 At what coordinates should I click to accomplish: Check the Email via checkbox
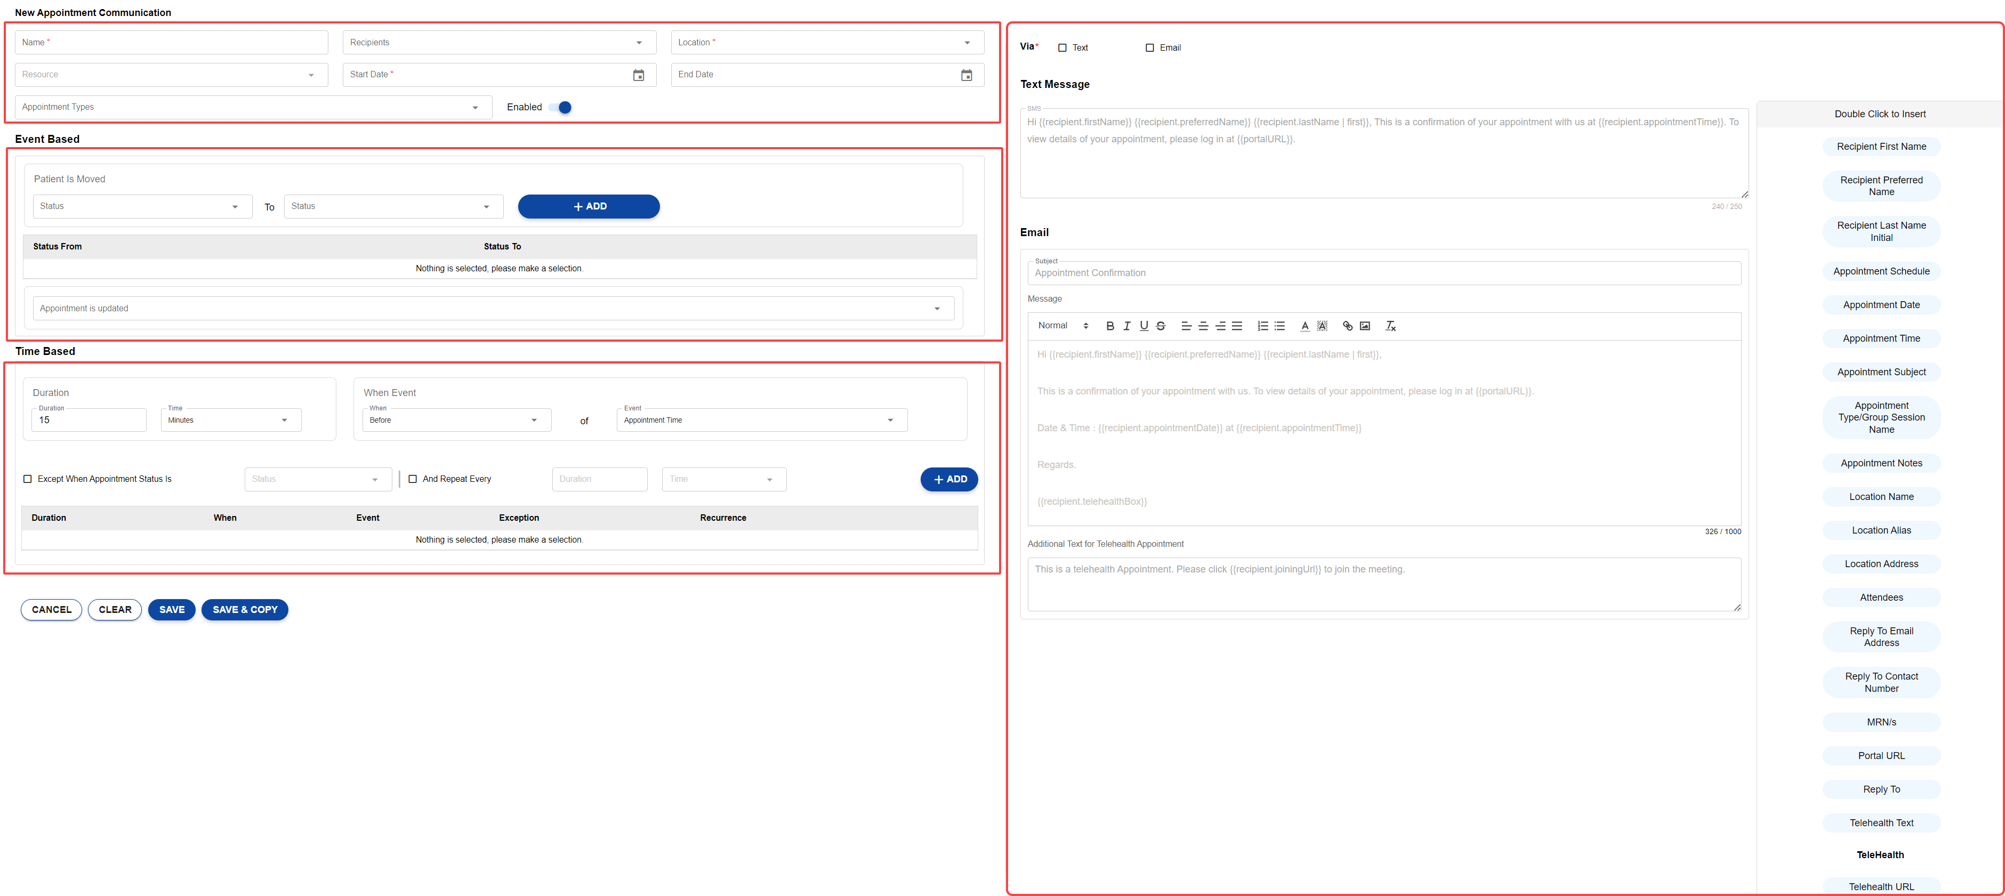tap(1149, 49)
